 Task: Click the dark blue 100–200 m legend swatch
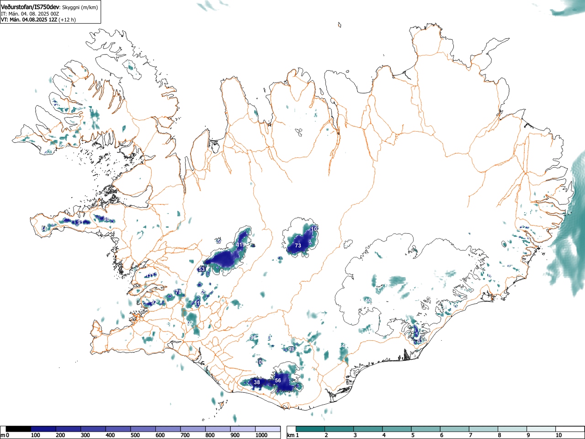(43, 429)
